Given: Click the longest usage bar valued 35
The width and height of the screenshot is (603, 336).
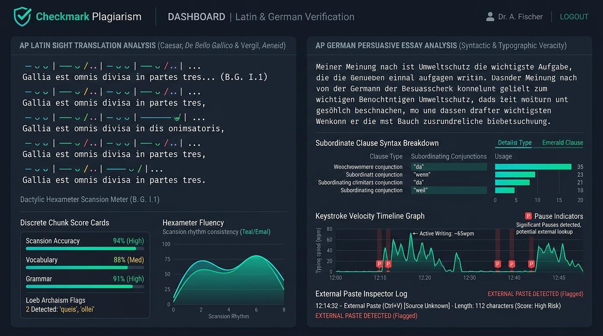Looking at the screenshot, I should click(x=533, y=167).
